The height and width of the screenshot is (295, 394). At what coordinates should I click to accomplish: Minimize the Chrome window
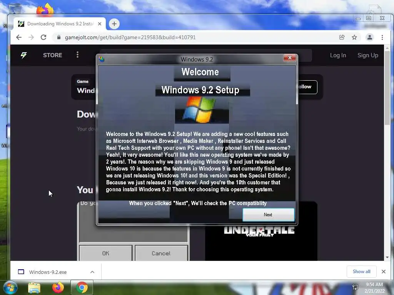[358, 18]
